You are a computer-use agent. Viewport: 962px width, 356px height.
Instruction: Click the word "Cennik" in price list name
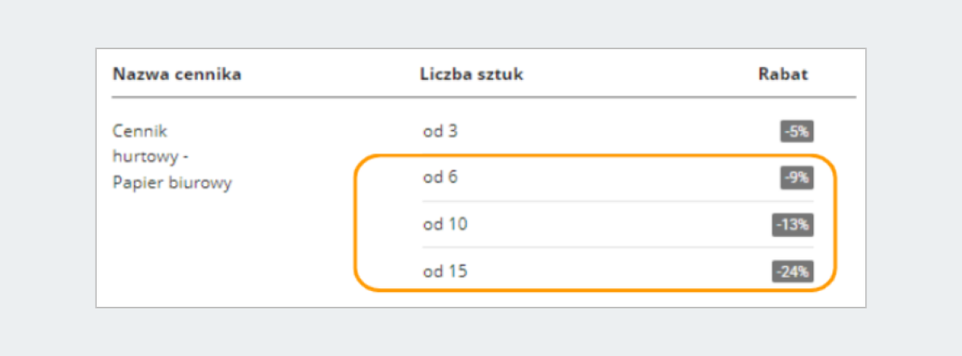(140, 131)
